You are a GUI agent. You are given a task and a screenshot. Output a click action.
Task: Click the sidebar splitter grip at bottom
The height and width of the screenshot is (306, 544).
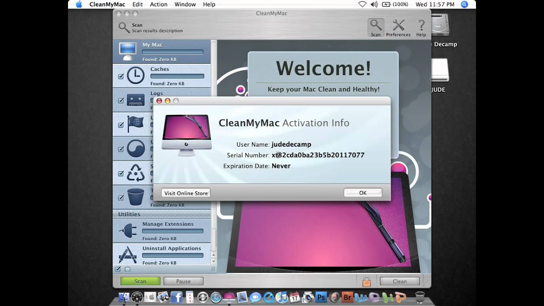coord(214,269)
